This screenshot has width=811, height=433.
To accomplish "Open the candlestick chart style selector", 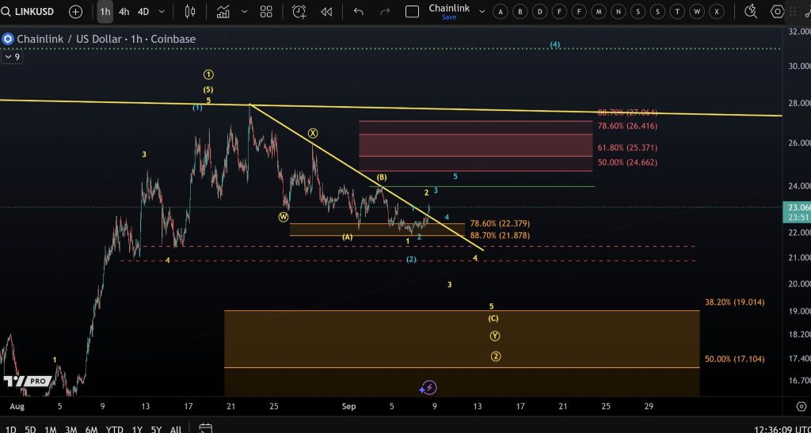I will (189, 12).
